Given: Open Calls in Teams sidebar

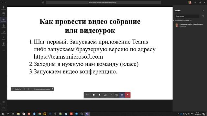Looking at the screenshot, I should click(4, 38).
